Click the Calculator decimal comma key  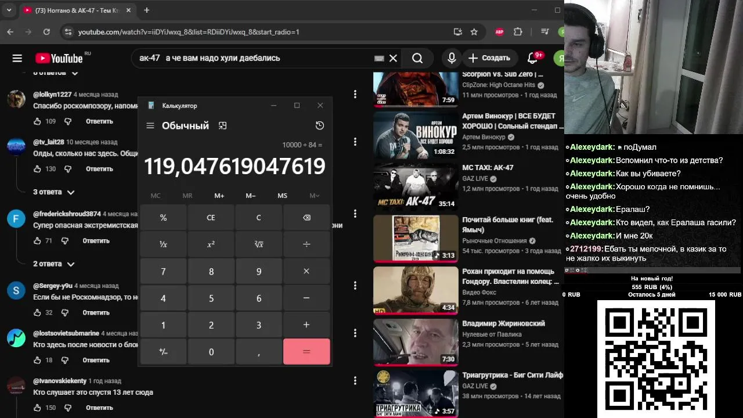coord(259,352)
